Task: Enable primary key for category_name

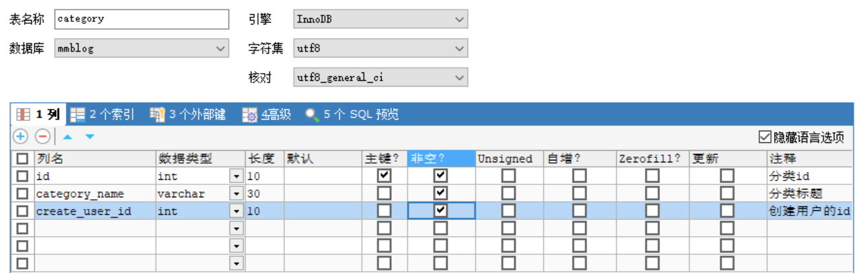Action: point(385,193)
